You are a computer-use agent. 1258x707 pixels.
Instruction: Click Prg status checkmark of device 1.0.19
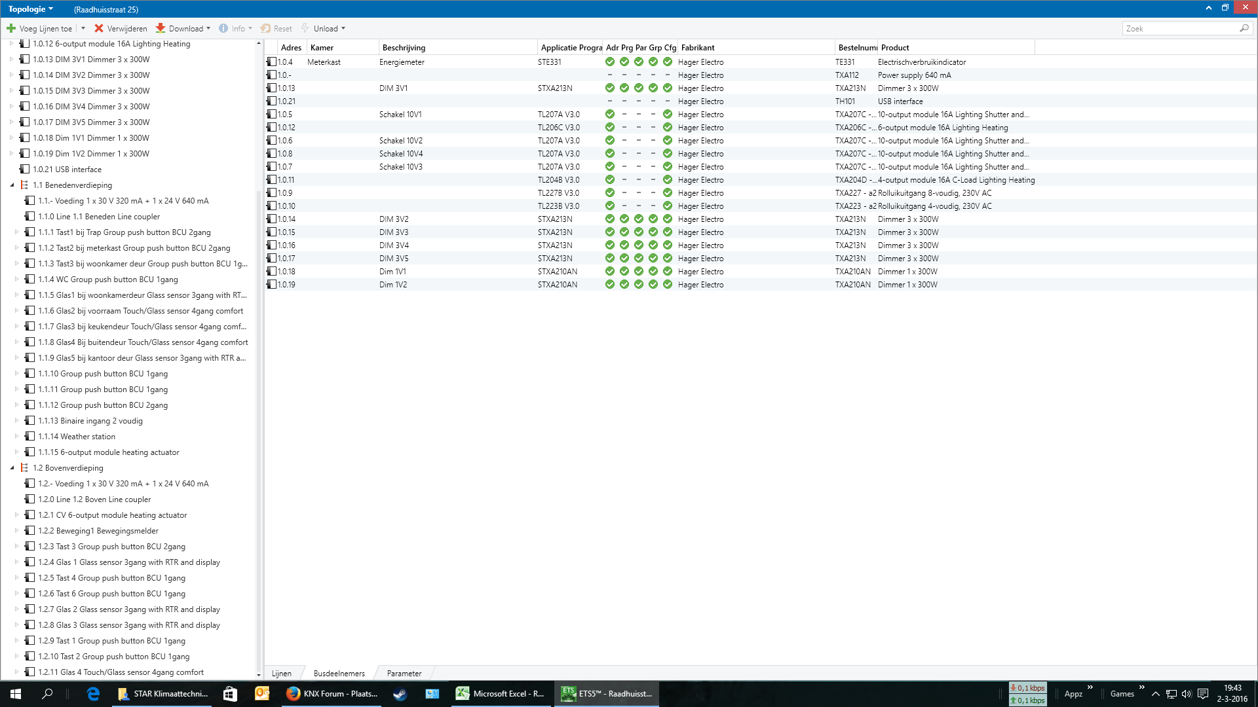pyautogui.click(x=624, y=284)
